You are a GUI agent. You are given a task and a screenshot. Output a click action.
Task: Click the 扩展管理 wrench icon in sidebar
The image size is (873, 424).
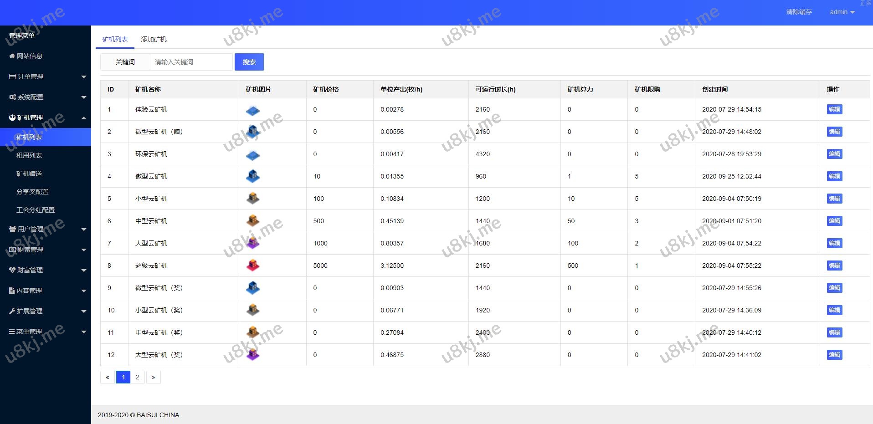(12, 311)
